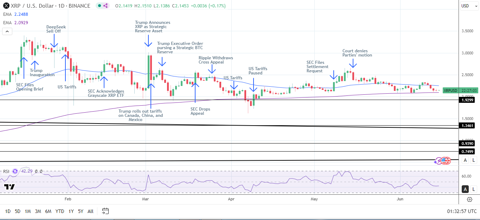Screen dimensions: 480x220
Task: Select the 1Y time range
Action: point(71,211)
